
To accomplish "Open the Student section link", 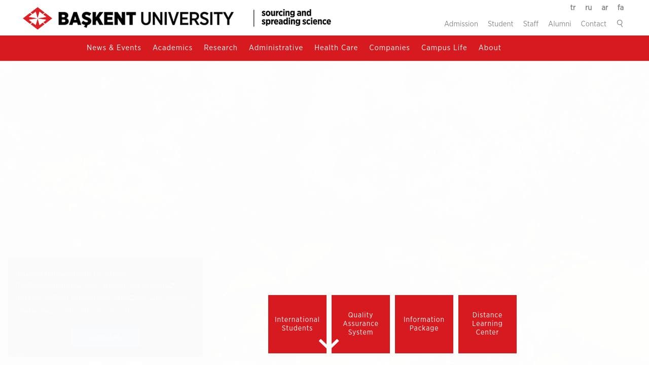I will [500, 24].
